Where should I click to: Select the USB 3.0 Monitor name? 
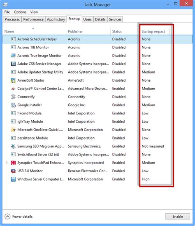coord(30,171)
